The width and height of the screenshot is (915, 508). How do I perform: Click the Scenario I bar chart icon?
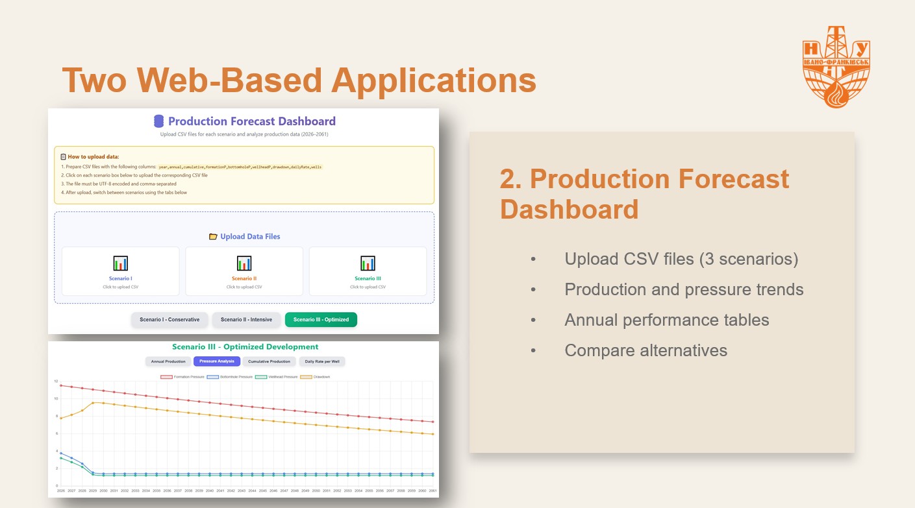pos(120,263)
